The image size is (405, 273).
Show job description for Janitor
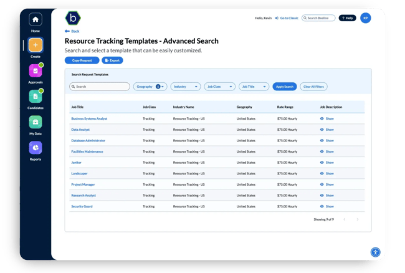click(x=327, y=163)
